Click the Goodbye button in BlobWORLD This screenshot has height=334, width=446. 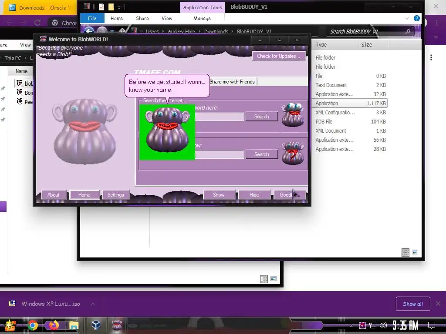(290, 195)
